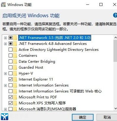
Task: Click the folder icon beside Hyper-V
Action: pos(15,73)
